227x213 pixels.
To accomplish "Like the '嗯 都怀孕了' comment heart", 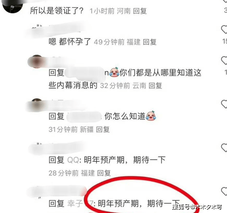I will pos(224,29).
